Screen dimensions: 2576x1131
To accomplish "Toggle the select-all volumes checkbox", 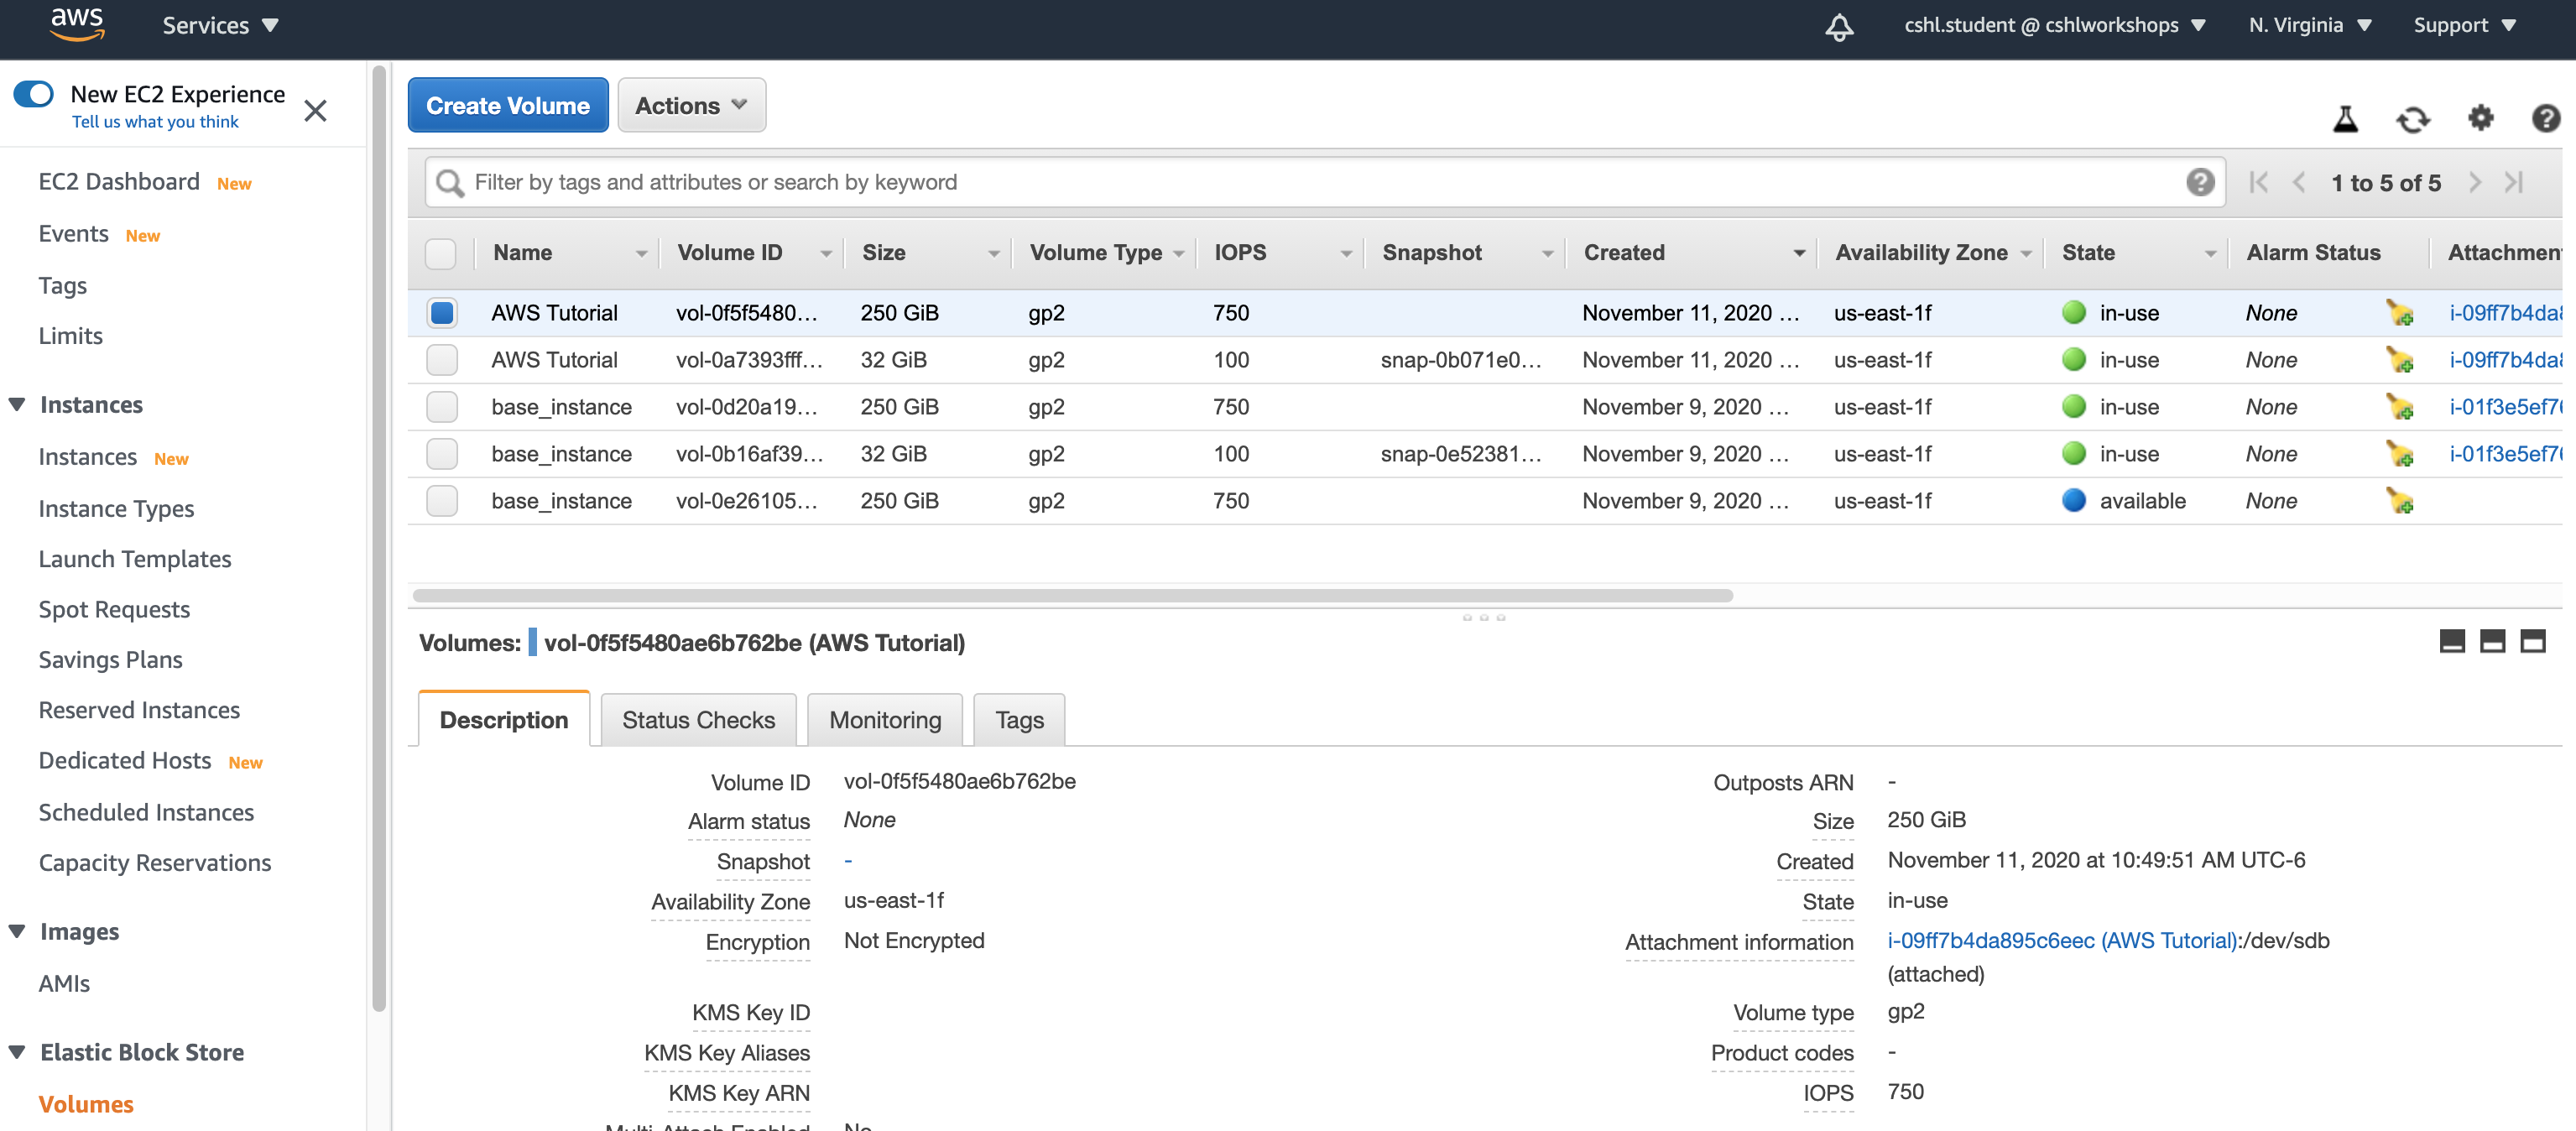I will pos(441,253).
